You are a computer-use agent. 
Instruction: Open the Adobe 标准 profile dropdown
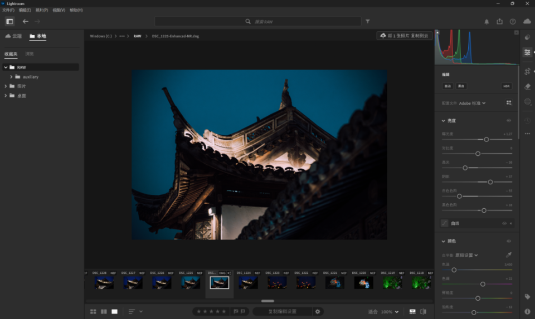click(472, 103)
